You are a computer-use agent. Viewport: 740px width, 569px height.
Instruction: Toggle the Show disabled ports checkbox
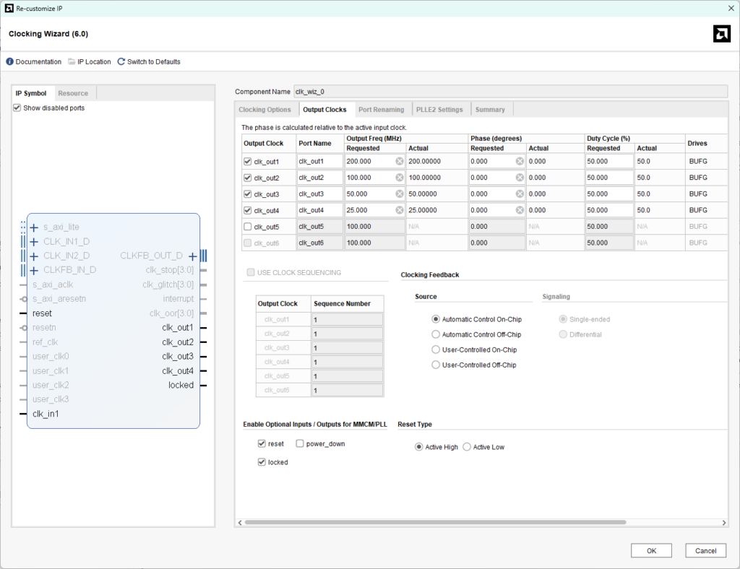17,108
